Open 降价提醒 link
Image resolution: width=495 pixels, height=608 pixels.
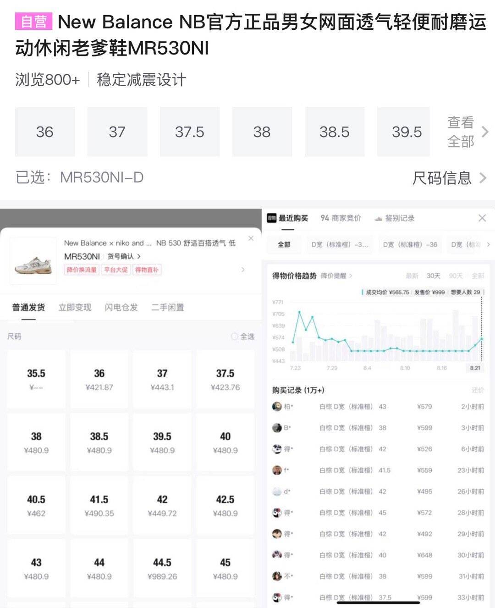(x=336, y=276)
